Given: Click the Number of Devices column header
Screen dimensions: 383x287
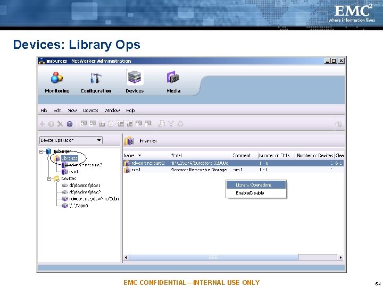Looking at the screenshot, I should click(315, 155).
